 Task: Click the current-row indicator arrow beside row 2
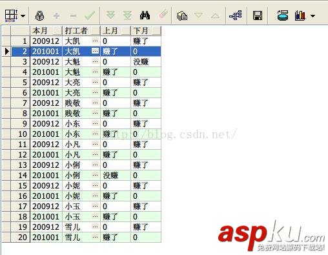(x=6, y=51)
